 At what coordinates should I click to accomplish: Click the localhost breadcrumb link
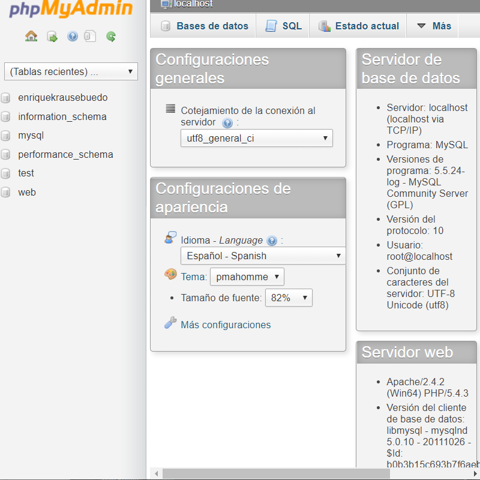(193, 4)
